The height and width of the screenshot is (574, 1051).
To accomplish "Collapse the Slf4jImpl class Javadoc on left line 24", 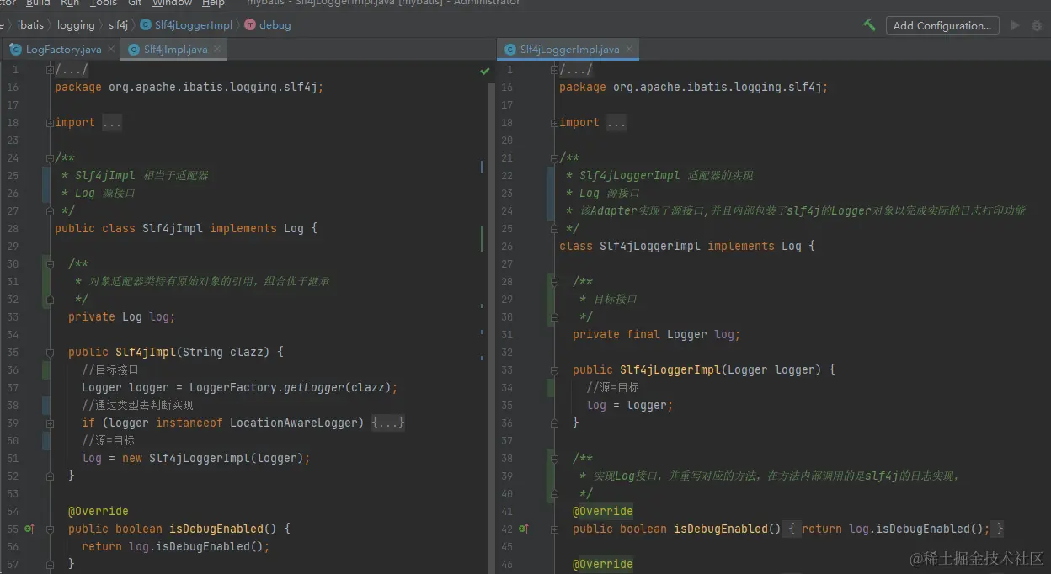I will pos(51,158).
